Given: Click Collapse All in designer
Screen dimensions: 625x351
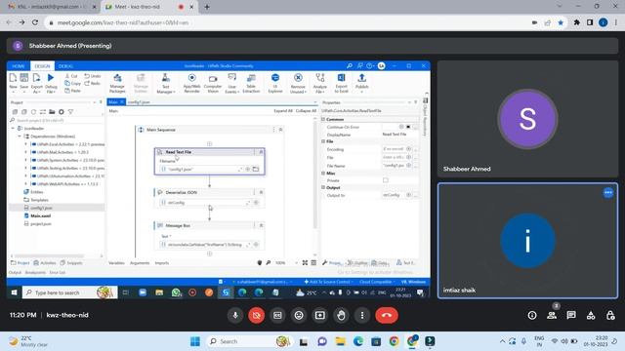Looking at the screenshot, I should pyautogui.click(x=306, y=111).
